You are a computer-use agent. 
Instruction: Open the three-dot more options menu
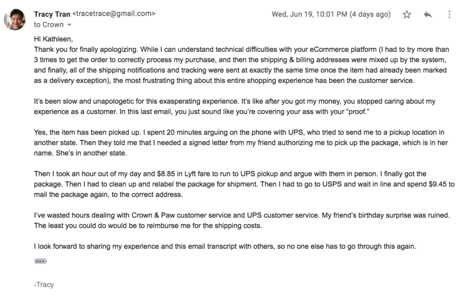coord(449,14)
